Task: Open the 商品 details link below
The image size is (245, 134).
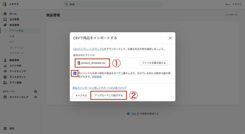Action: point(134,114)
